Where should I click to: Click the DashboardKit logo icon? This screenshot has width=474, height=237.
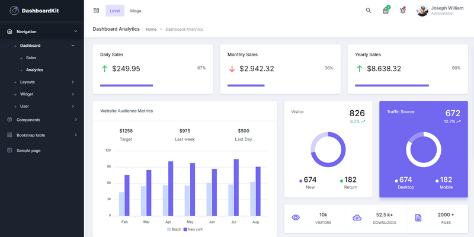click(14, 10)
